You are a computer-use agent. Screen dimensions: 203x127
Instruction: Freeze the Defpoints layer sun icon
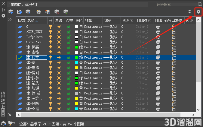(59, 37)
